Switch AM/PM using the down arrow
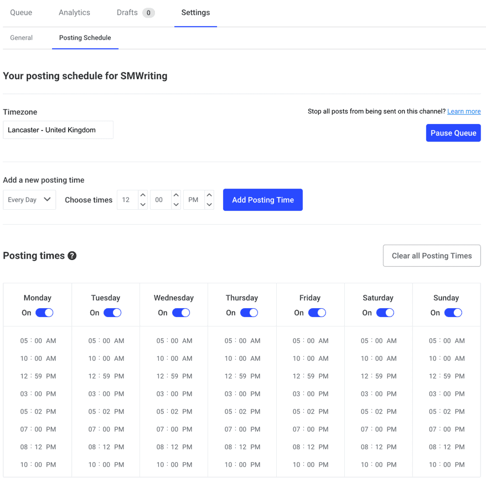 [209, 205]
